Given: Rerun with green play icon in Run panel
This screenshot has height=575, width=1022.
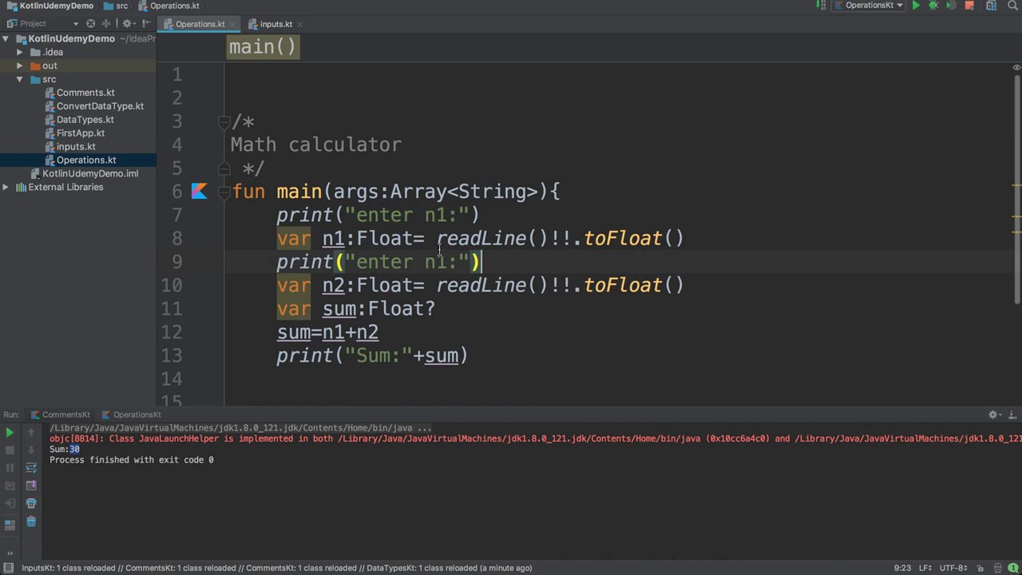Looking at the screenshot, I should pyautogui.click(x=10, y=433).
